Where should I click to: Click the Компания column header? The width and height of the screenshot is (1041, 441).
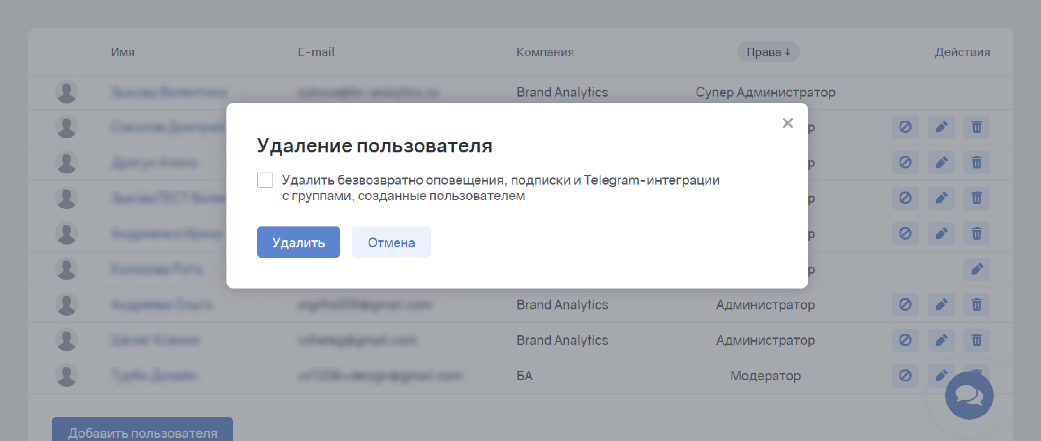(545, 52)
